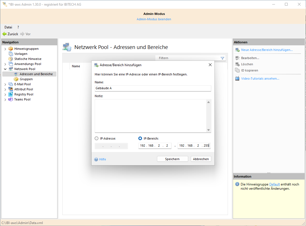Open the Datei menu

pyautogui.click(x=8, y=27)
